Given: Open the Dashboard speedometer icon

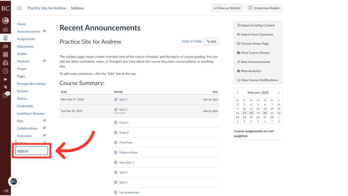Looking at the screenshot, I should (5, 30).
